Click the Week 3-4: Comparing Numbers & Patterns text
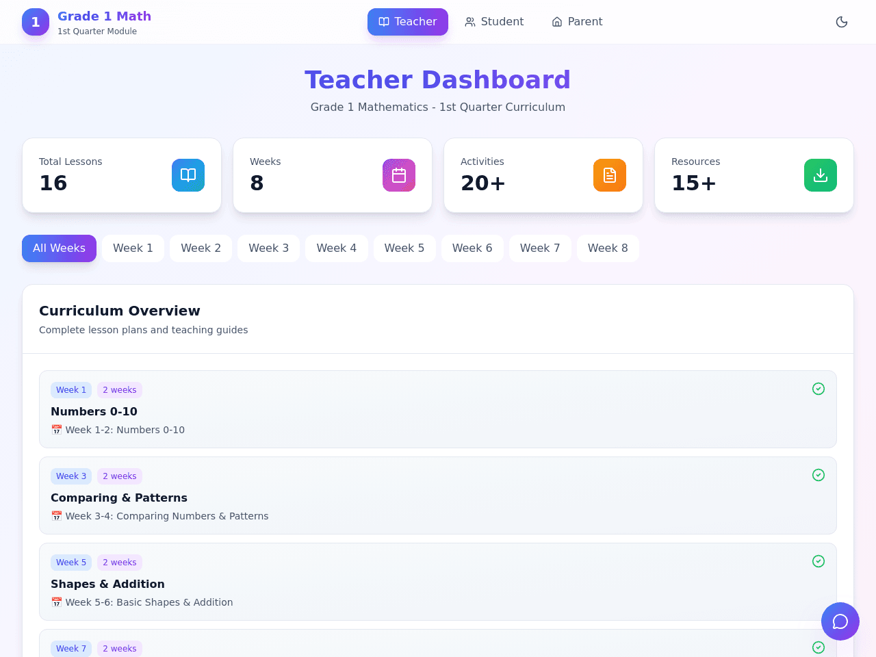Viewport: 876px width, 657px height. pos(167,516)
